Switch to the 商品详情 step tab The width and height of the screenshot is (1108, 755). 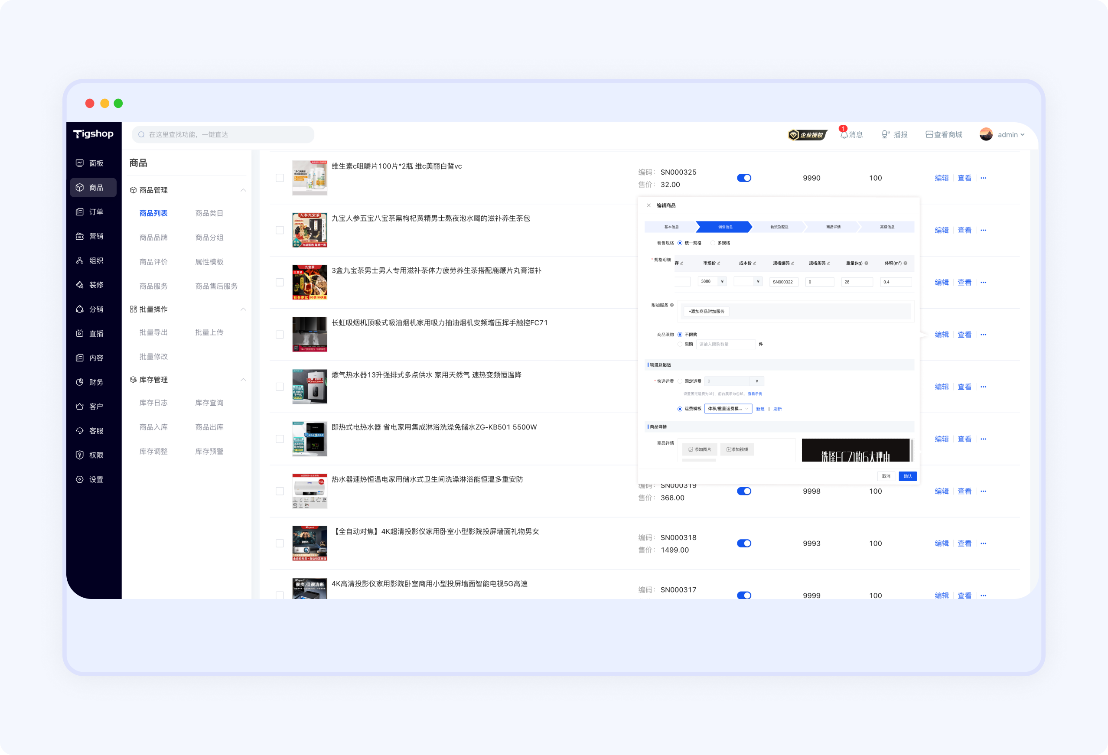tap(833, 227)
